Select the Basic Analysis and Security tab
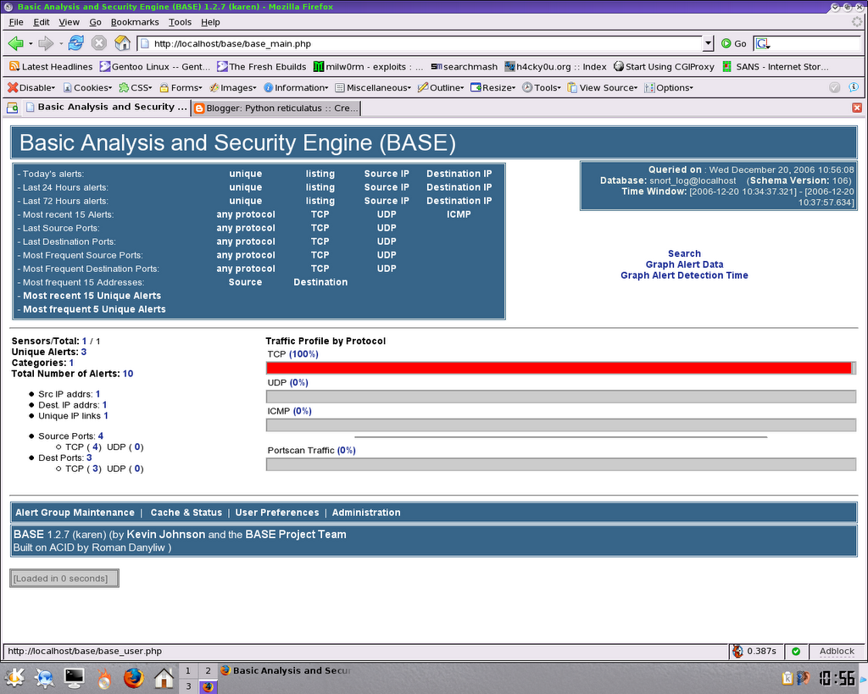Image resolution: width=868 pixels, height=694 pixels. (106, 107)
